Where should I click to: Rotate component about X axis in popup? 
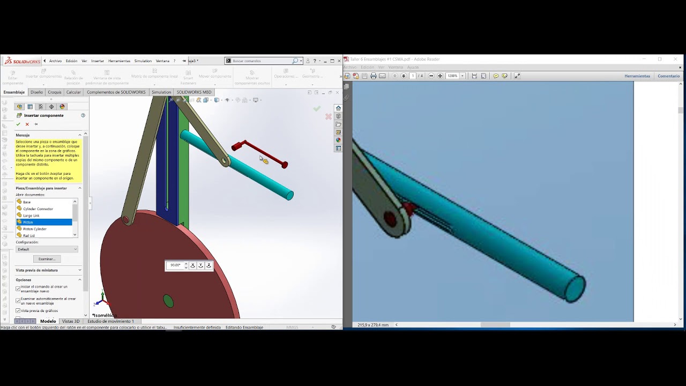[193, 265]
